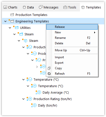Click the Daily Average (°C) tag icon
The height and width of the screenshot is (117, 106).
(x=39, y=92)
